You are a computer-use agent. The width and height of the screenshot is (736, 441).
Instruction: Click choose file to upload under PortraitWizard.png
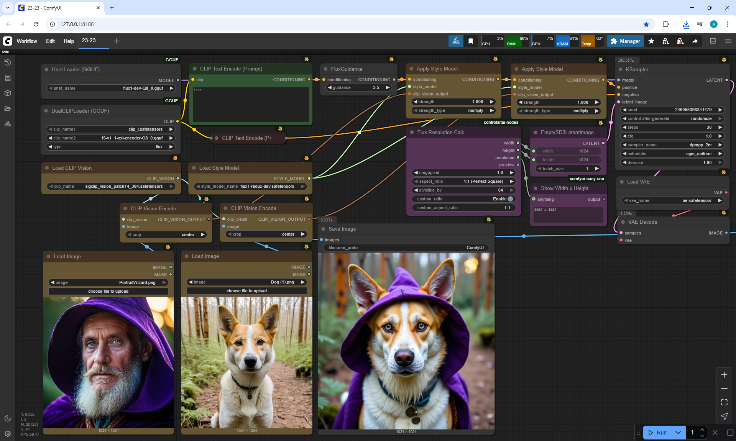[x=108, y=291]
